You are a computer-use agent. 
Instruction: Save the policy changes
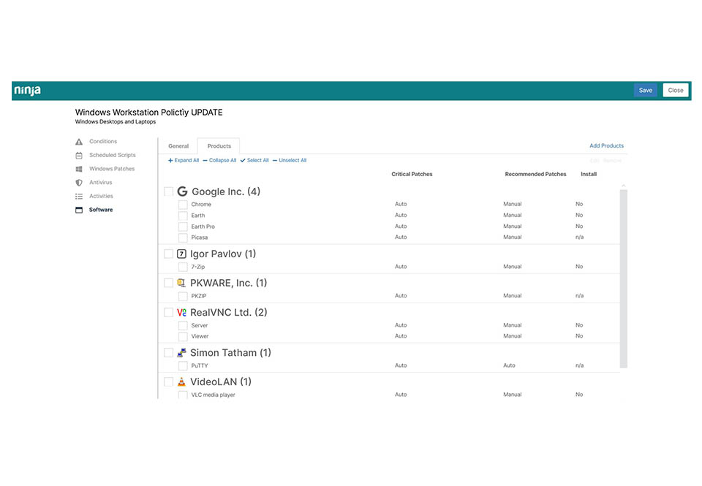tap(645, 91)
